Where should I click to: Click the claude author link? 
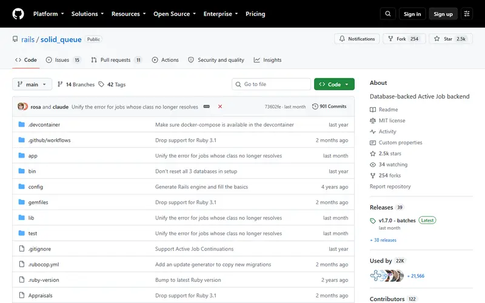click(60, 107)
